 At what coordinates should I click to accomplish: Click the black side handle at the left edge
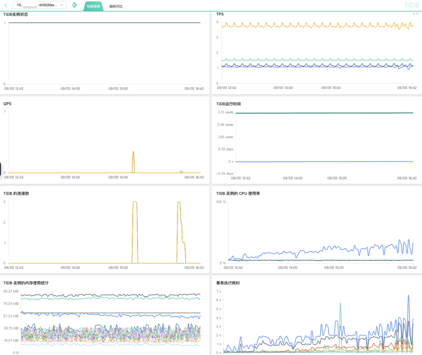tap(0, 169)
